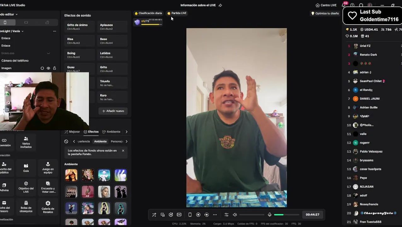The width and height of the screenshot is (402, 227).
Task: Click the replay capture icon
Action: click(207, 215)
